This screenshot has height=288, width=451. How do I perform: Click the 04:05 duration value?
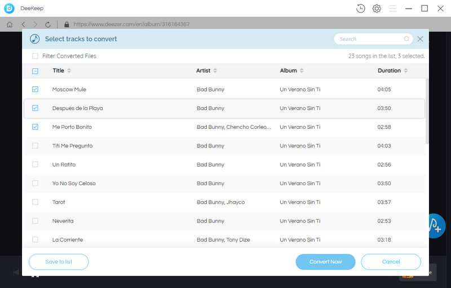[384, 90]
